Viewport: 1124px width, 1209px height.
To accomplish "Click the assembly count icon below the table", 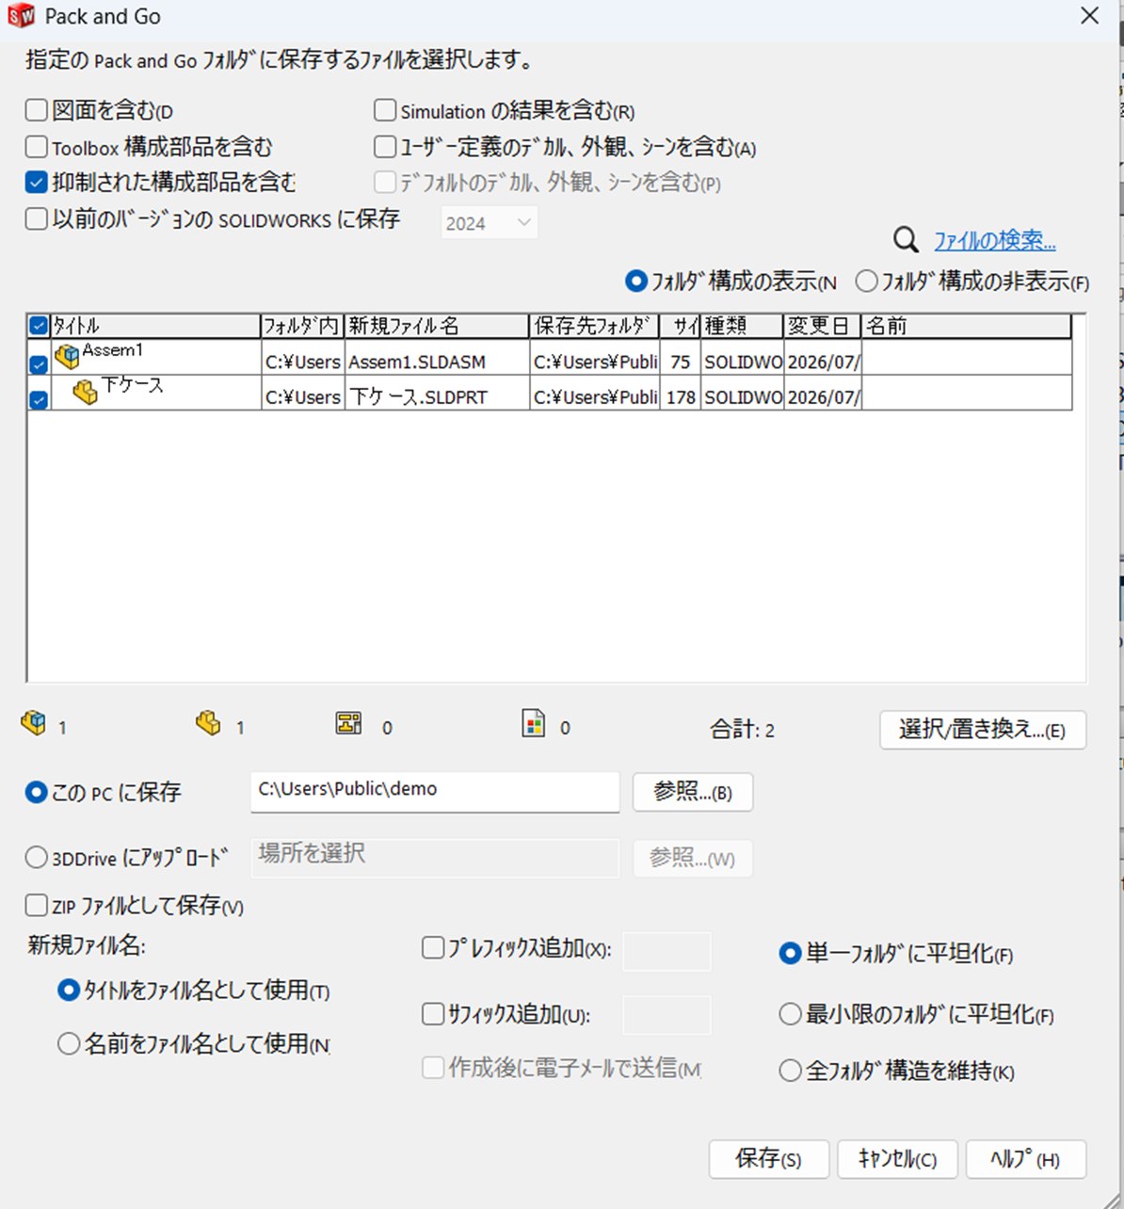I will tap(33, 723).
